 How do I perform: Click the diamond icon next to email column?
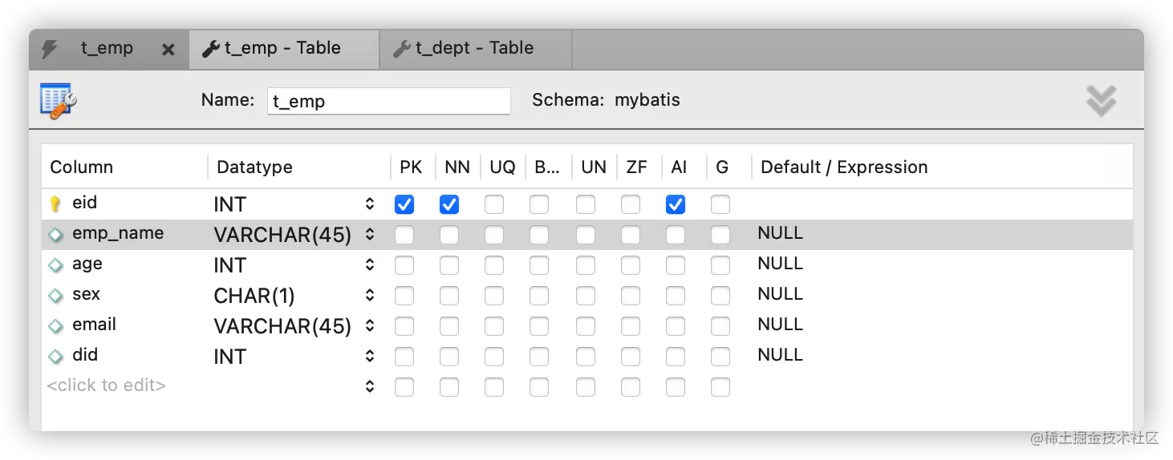tap(55, 326)
